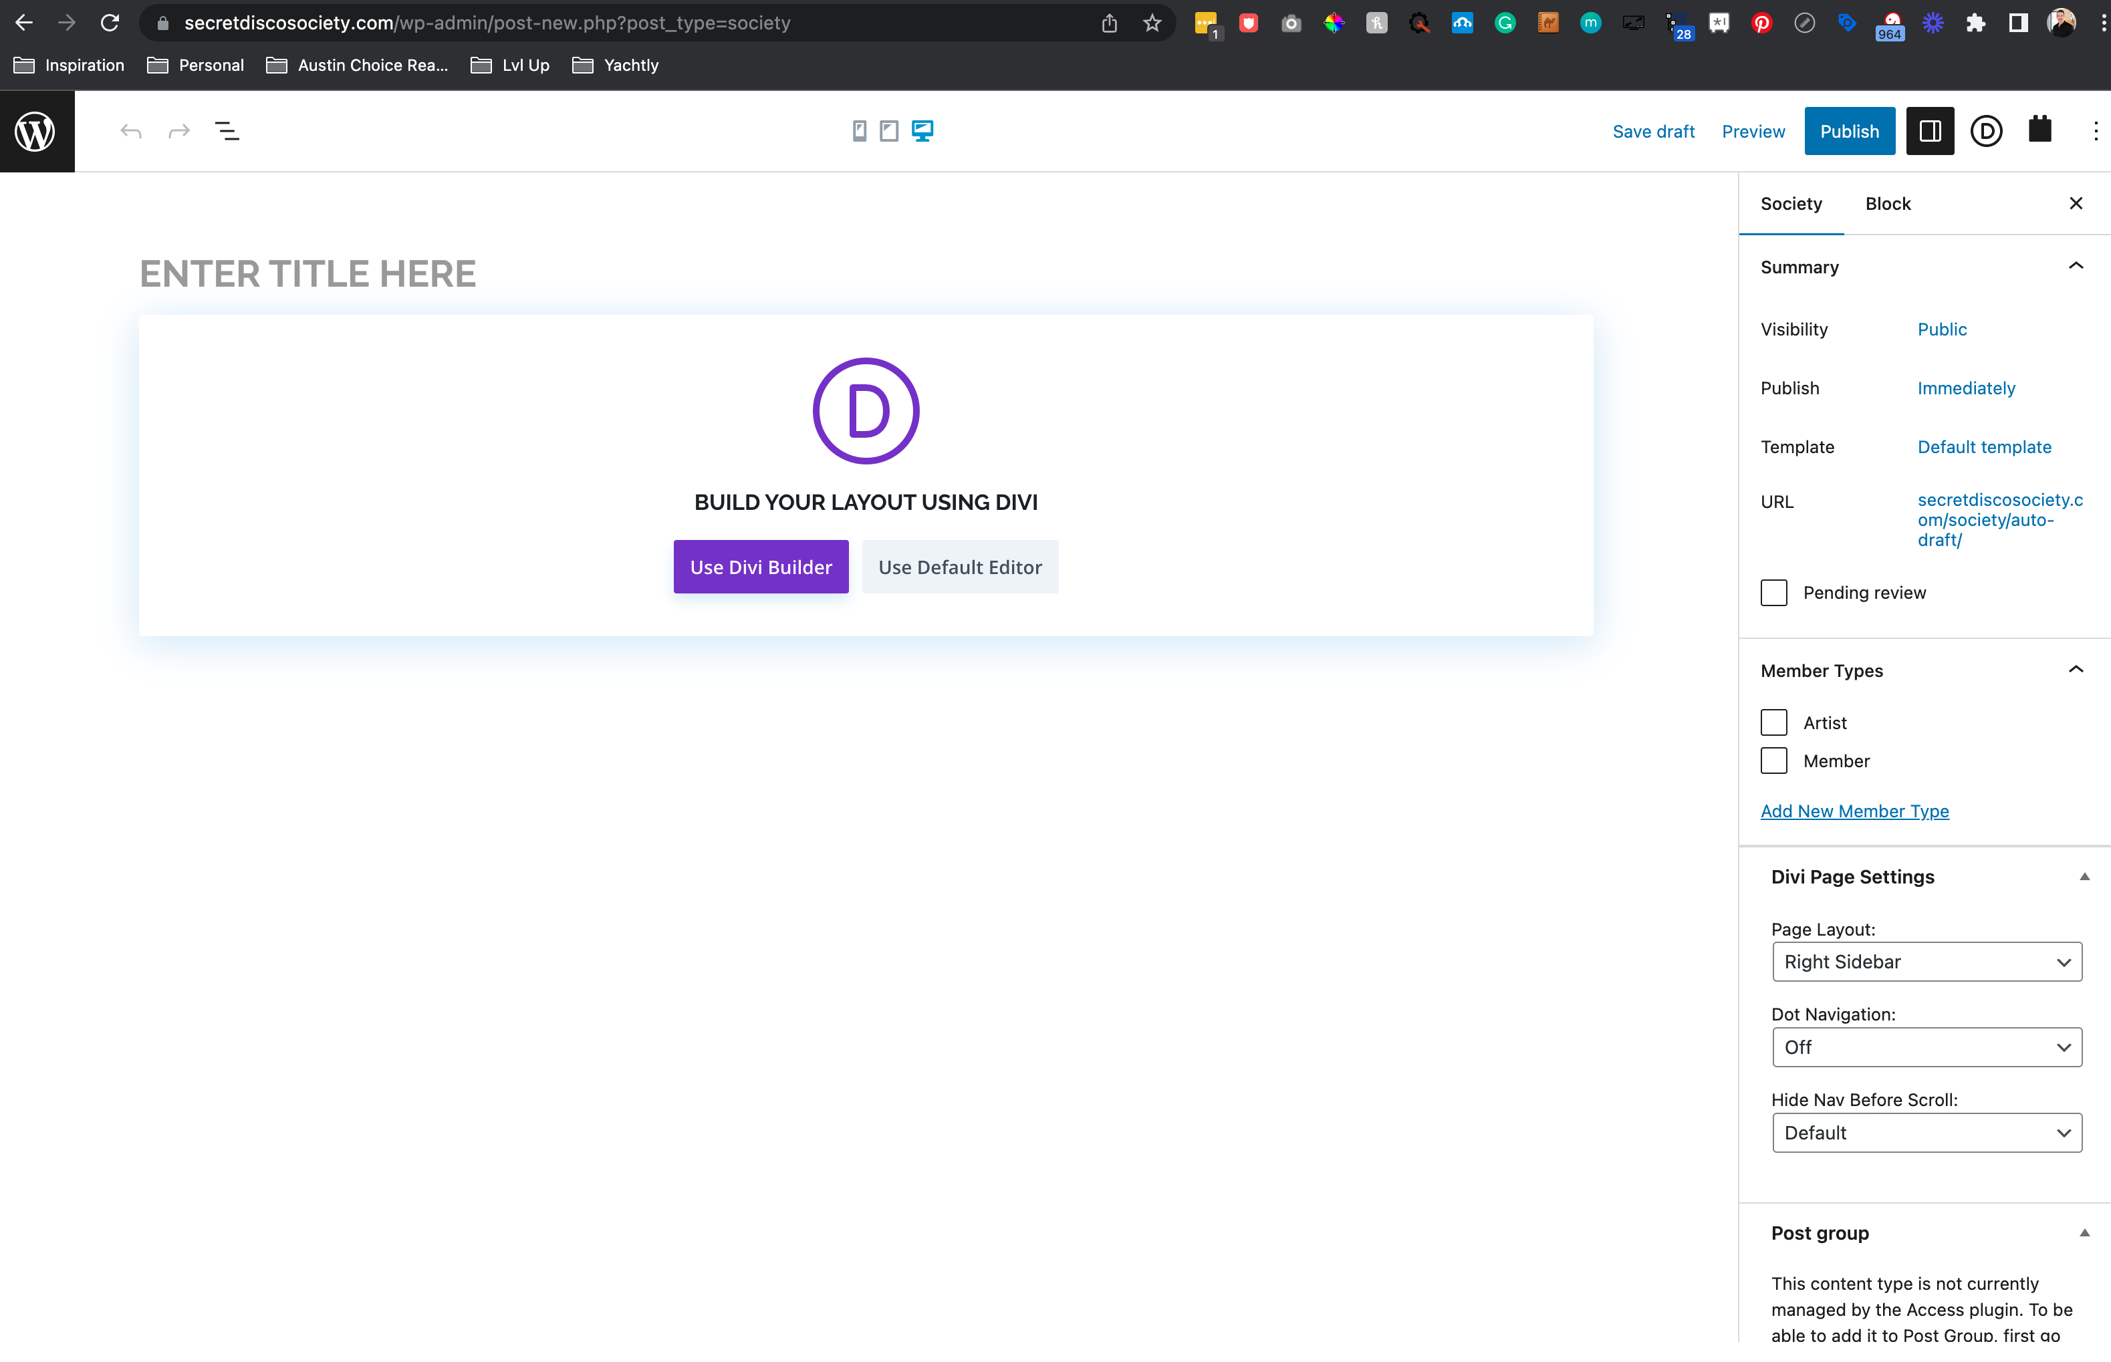Click Use Divi Builder
Image resolution: width=2111 pixels, height=1362 pixels.
761,567
